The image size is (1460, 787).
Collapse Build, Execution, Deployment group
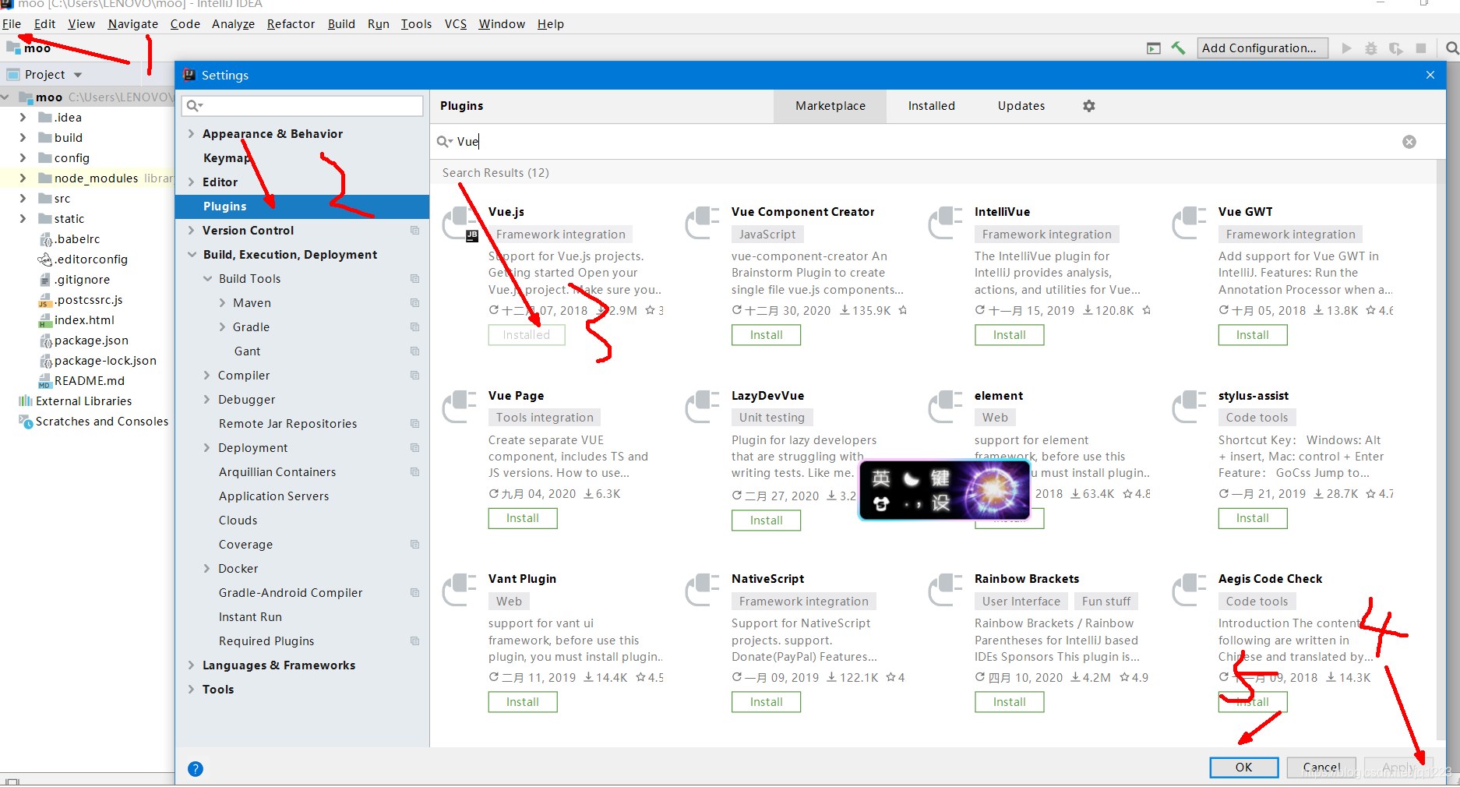click(x=192, y=255)
